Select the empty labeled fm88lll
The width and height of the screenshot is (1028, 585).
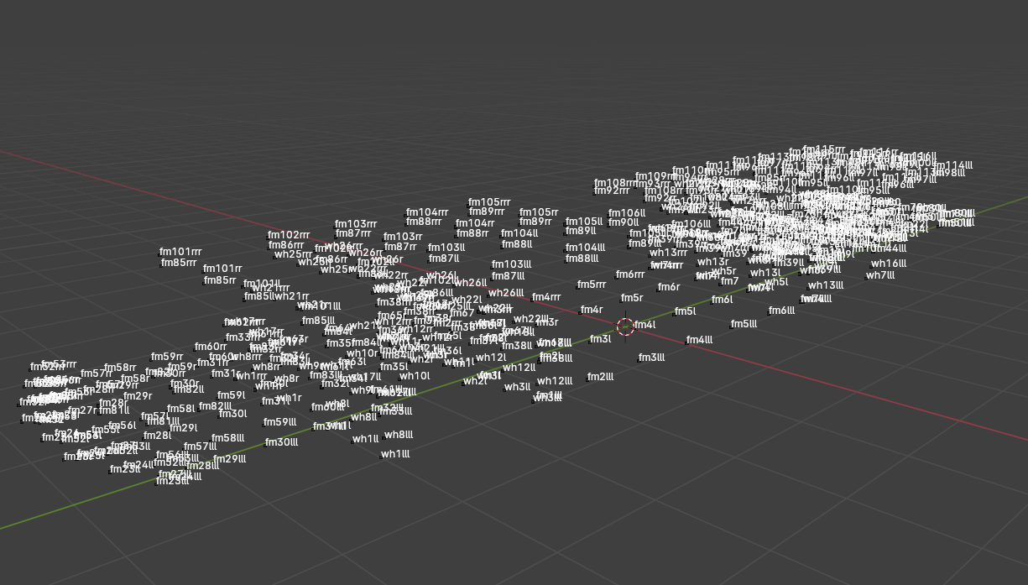(582, 259)
